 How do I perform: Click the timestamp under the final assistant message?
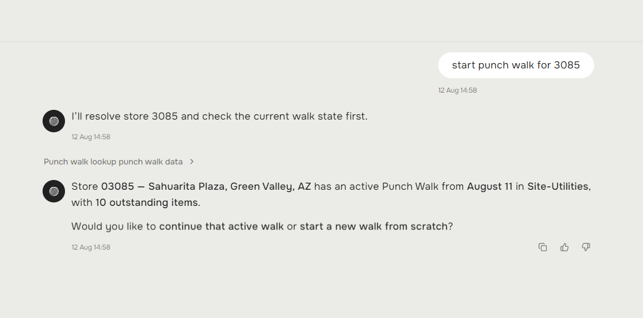(91, 247)
